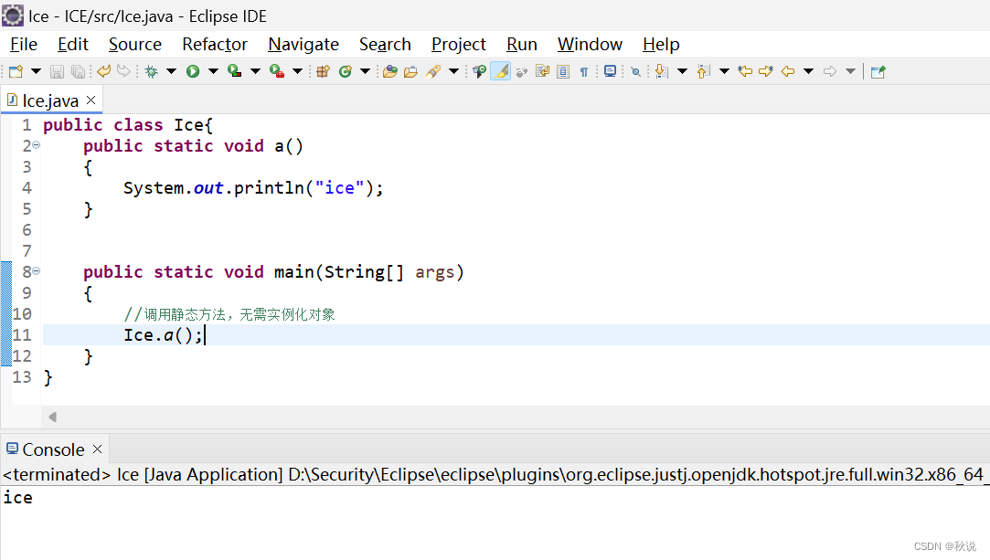Click the Back navigation yellow arrow

coord(787,71)
